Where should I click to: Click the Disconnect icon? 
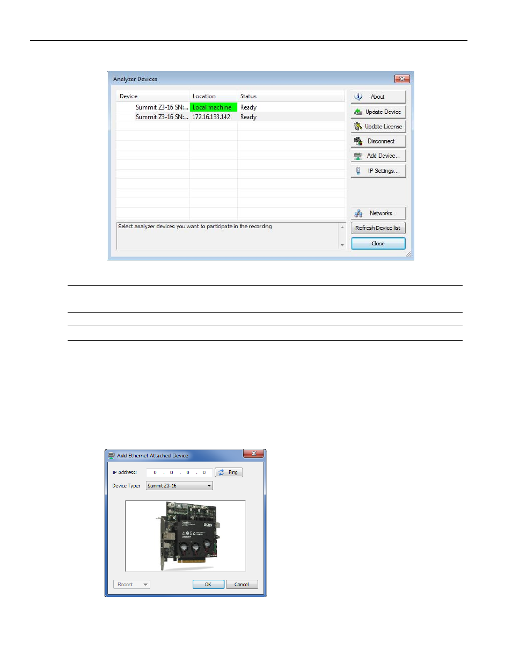click(358, 141)
